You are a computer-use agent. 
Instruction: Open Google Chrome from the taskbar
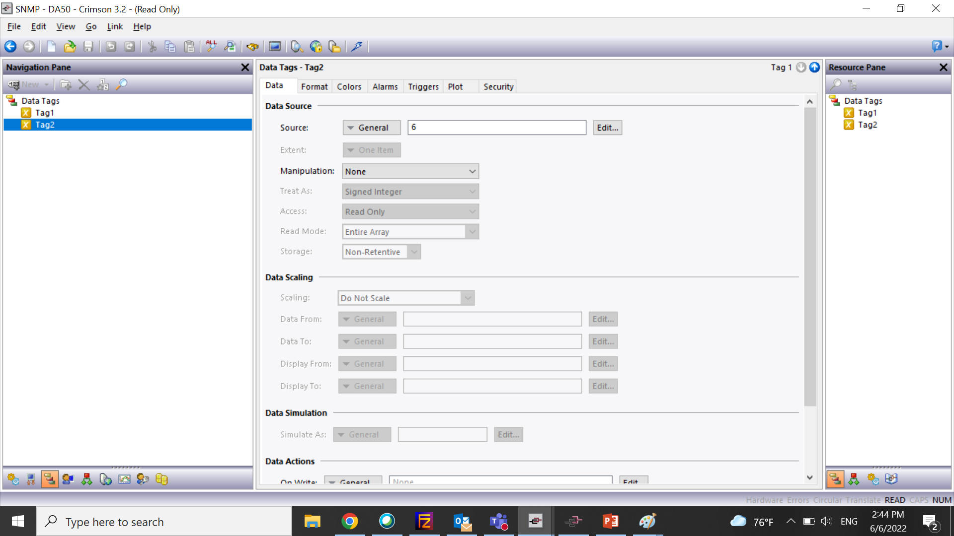click(349, 521)
